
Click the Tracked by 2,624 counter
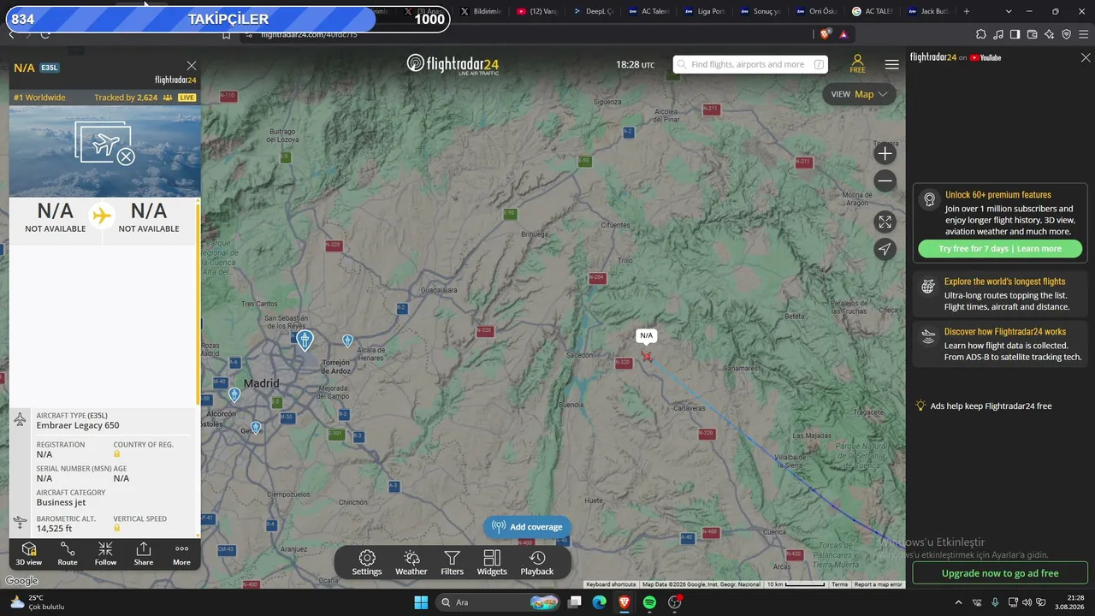(126, 98)
